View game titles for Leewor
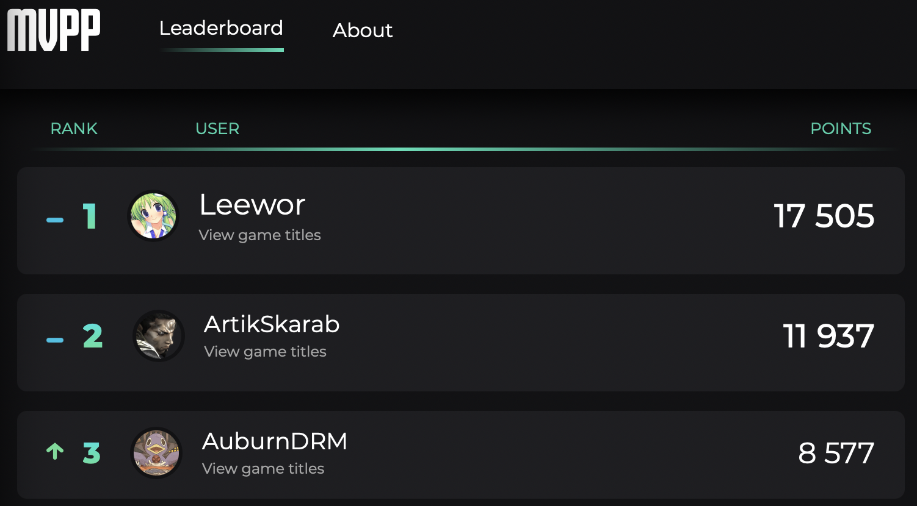The width and height of the screenshot is (917, 506). pos(259,235)
